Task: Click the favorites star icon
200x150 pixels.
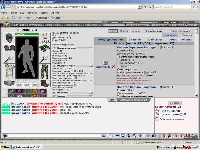Action: tap(3, 18)
